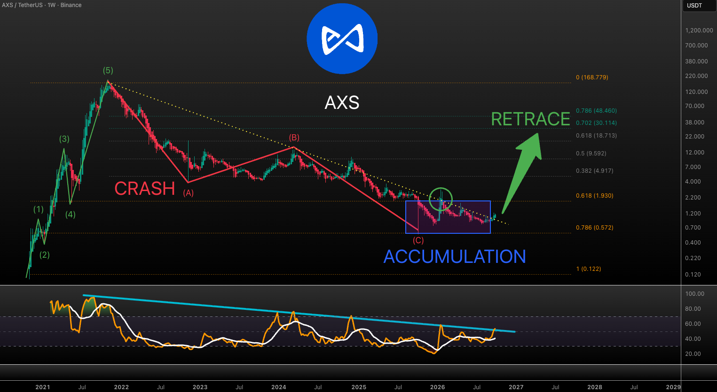
Task: Click the green RETRACE text annotation
Action: [530, 119]
